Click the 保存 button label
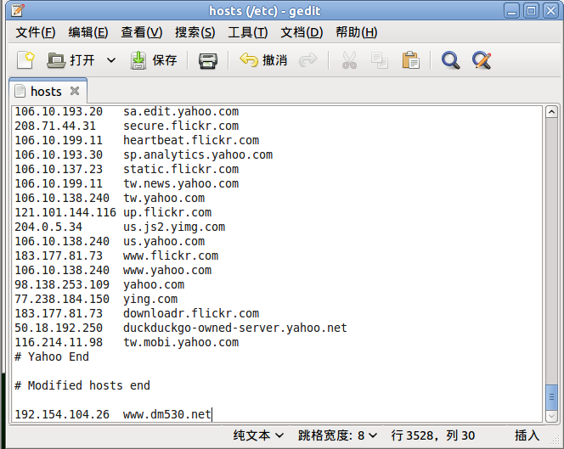 165,60
